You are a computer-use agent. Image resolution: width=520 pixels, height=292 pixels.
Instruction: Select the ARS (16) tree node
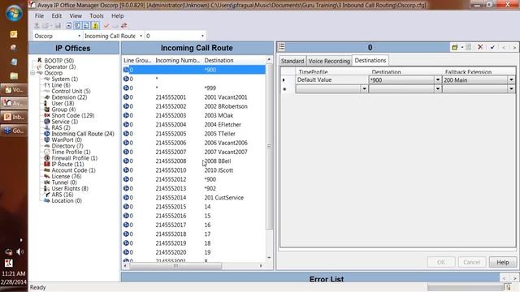tap(63, 195)
